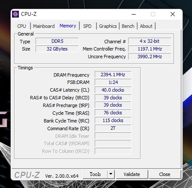Click the Bank Cycle Time (tRC) label
Screen dimensions: 192x188
point(66,121)
